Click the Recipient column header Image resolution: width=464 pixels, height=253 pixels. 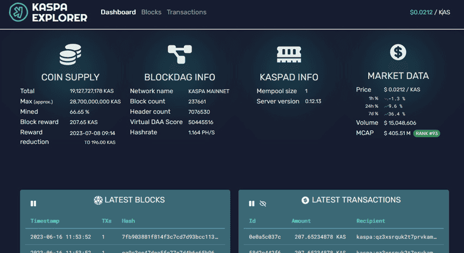[370, 221]
